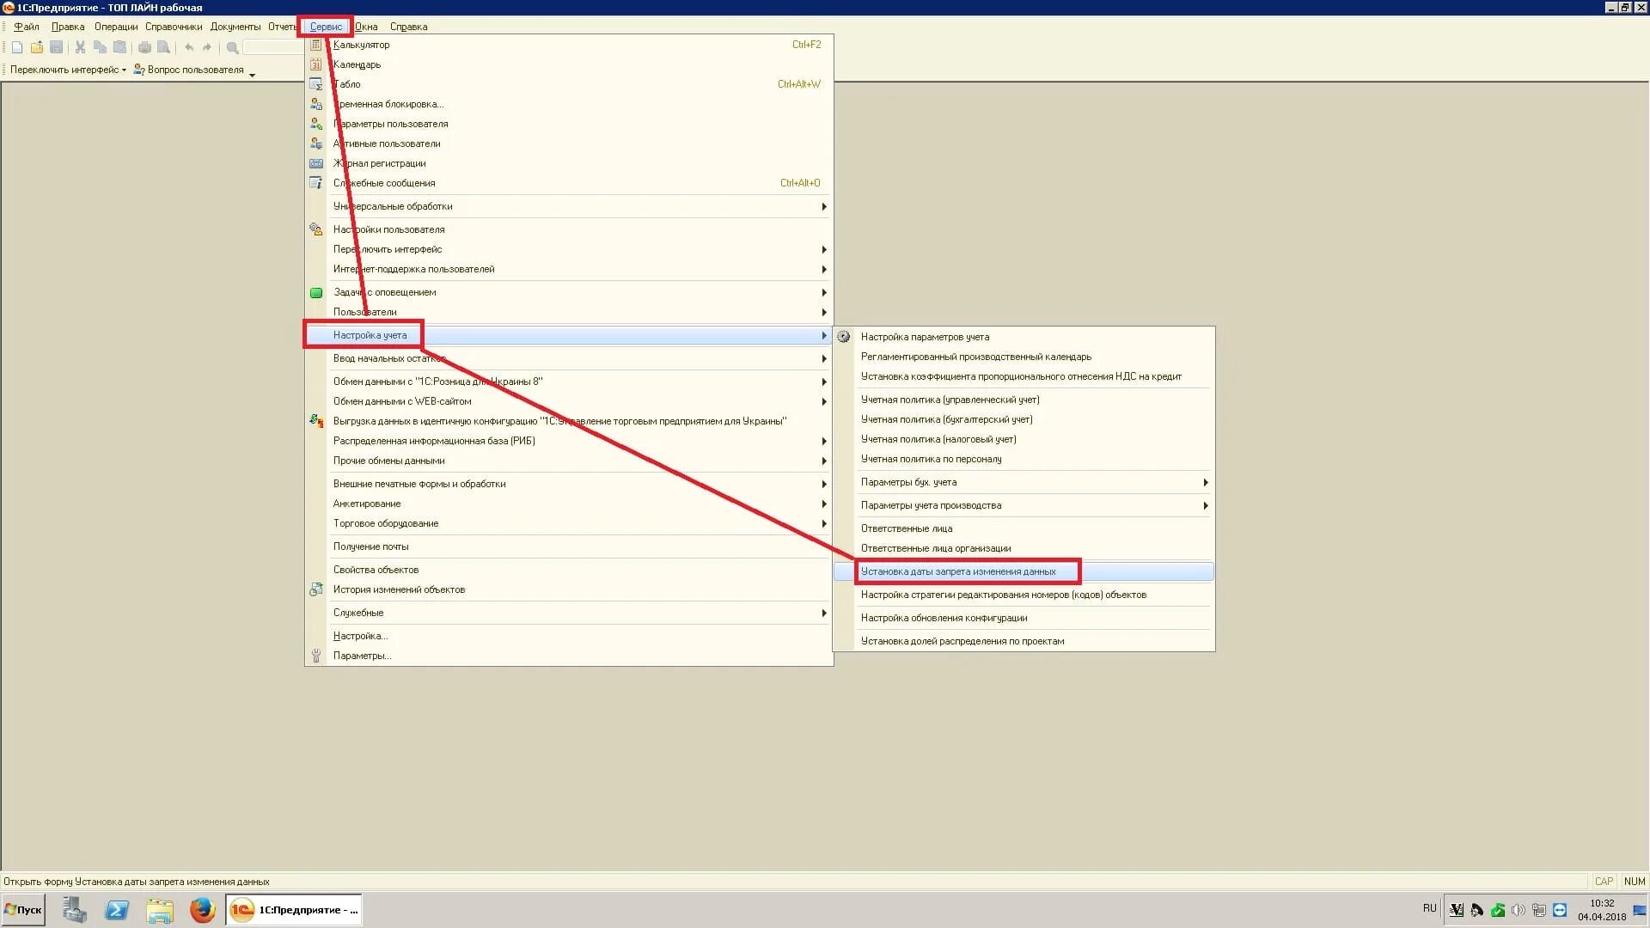1650x928 pixels.
Task: Select Установка даты запрета изменения данных
Action: [x=958, y=571]
